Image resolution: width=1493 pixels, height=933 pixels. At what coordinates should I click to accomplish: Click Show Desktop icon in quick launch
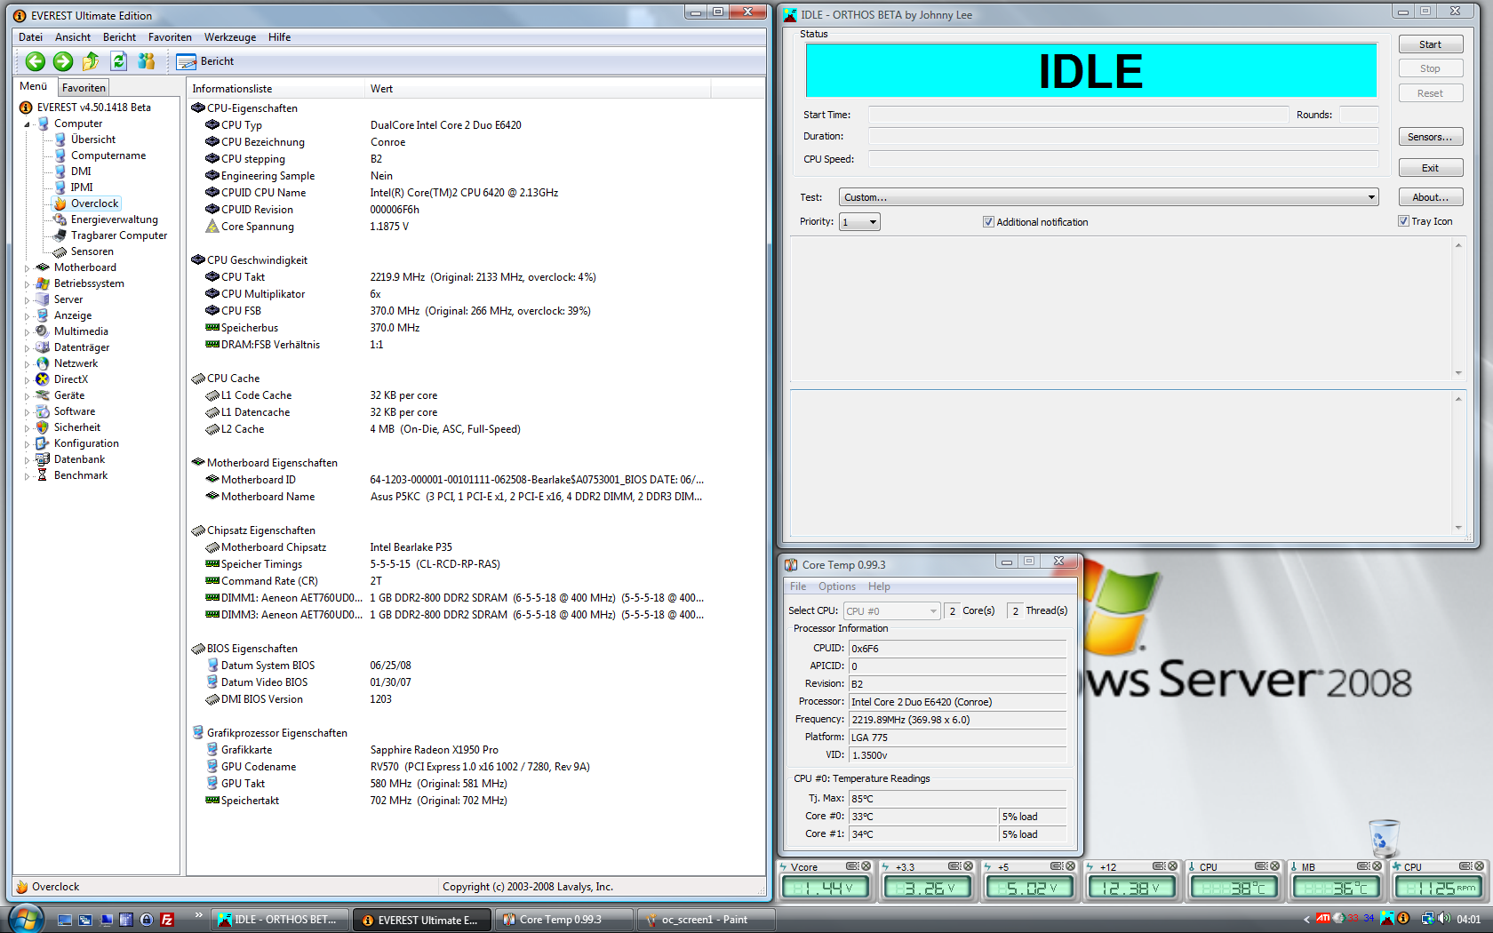coord(65,920)
